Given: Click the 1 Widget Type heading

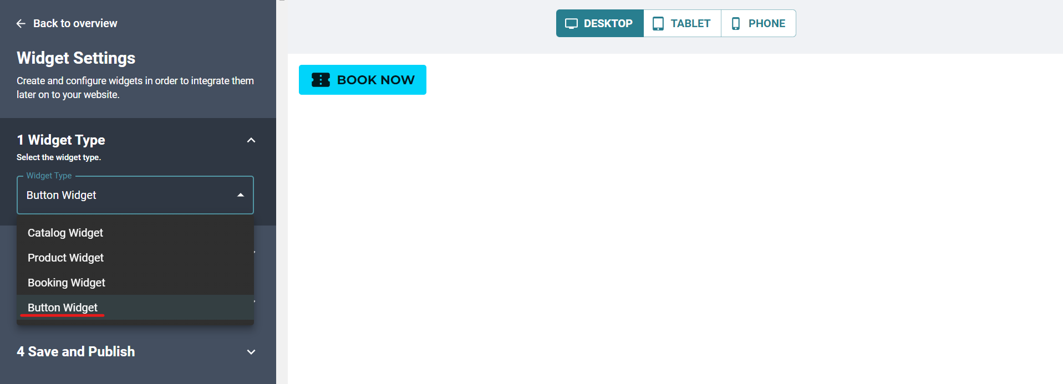Looking at the screenshot, I should tap(61, 140).
